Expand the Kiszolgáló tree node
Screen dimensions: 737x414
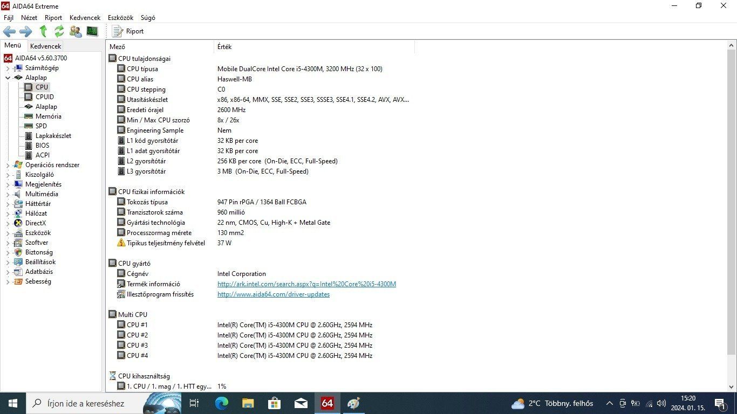click(8, 175)
